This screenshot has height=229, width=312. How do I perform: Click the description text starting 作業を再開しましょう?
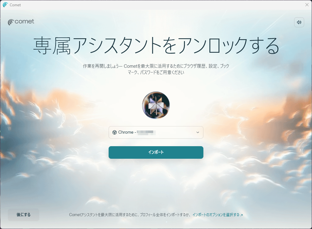coord(156,69)
